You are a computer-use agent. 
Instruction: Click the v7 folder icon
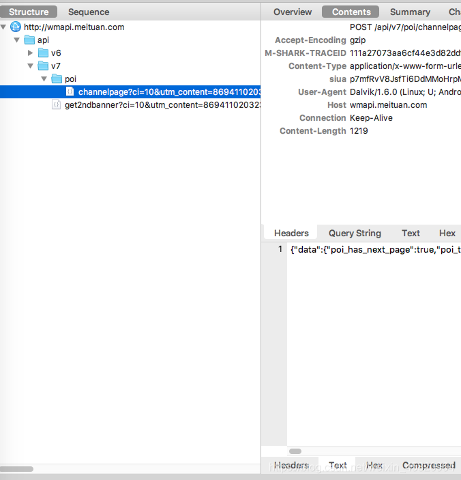pos(43,66)
